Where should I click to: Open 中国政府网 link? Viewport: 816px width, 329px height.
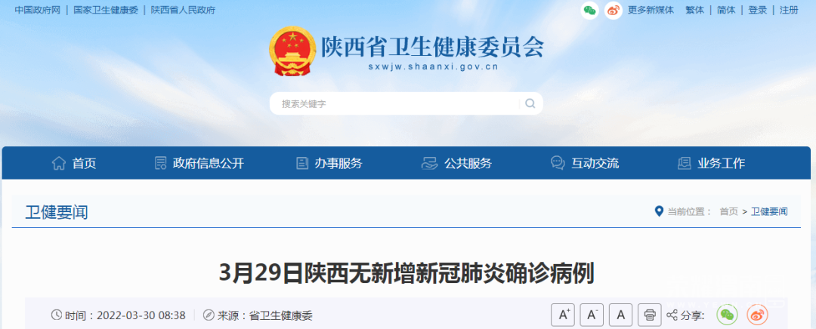tap(38, 10)
